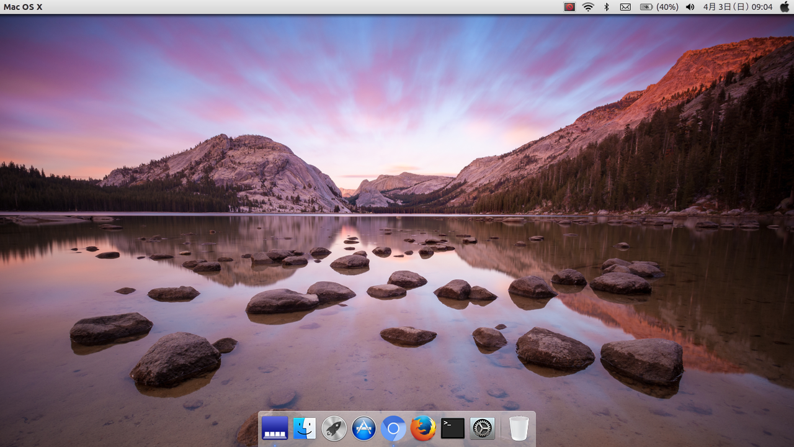Open the date and time menu
This screenshot has height=447, width=794.
738,7
